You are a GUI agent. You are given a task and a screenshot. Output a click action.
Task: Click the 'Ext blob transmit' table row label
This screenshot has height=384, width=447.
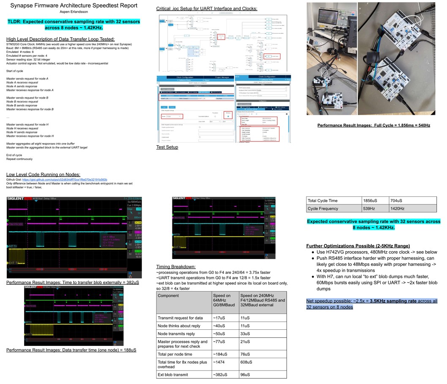[x=172, y=374]
